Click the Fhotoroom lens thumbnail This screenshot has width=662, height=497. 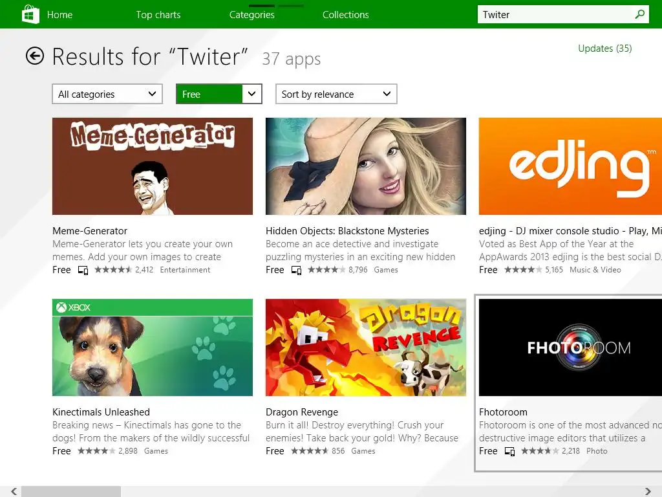[570, 348]
